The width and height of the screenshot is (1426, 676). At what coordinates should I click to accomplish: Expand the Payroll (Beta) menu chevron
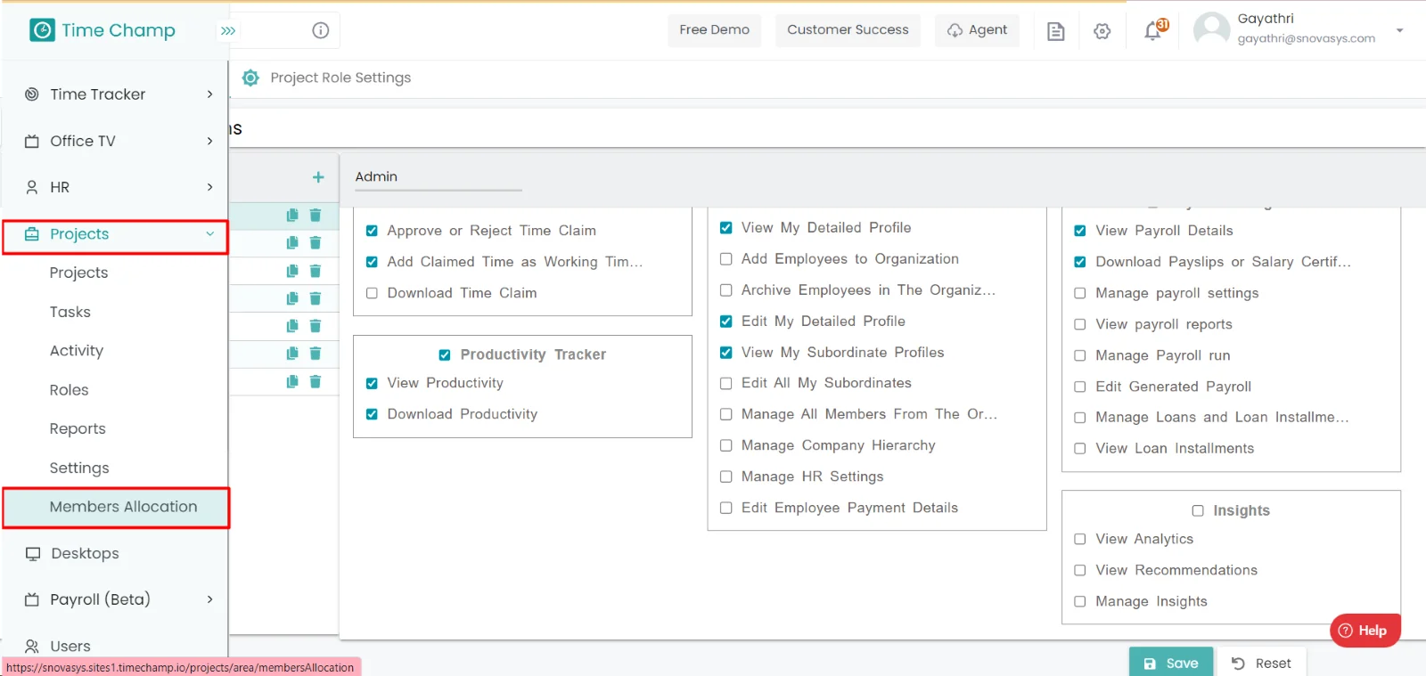[x=210, y=599]
